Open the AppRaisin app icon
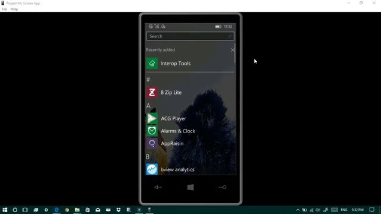 click(152, 143)
